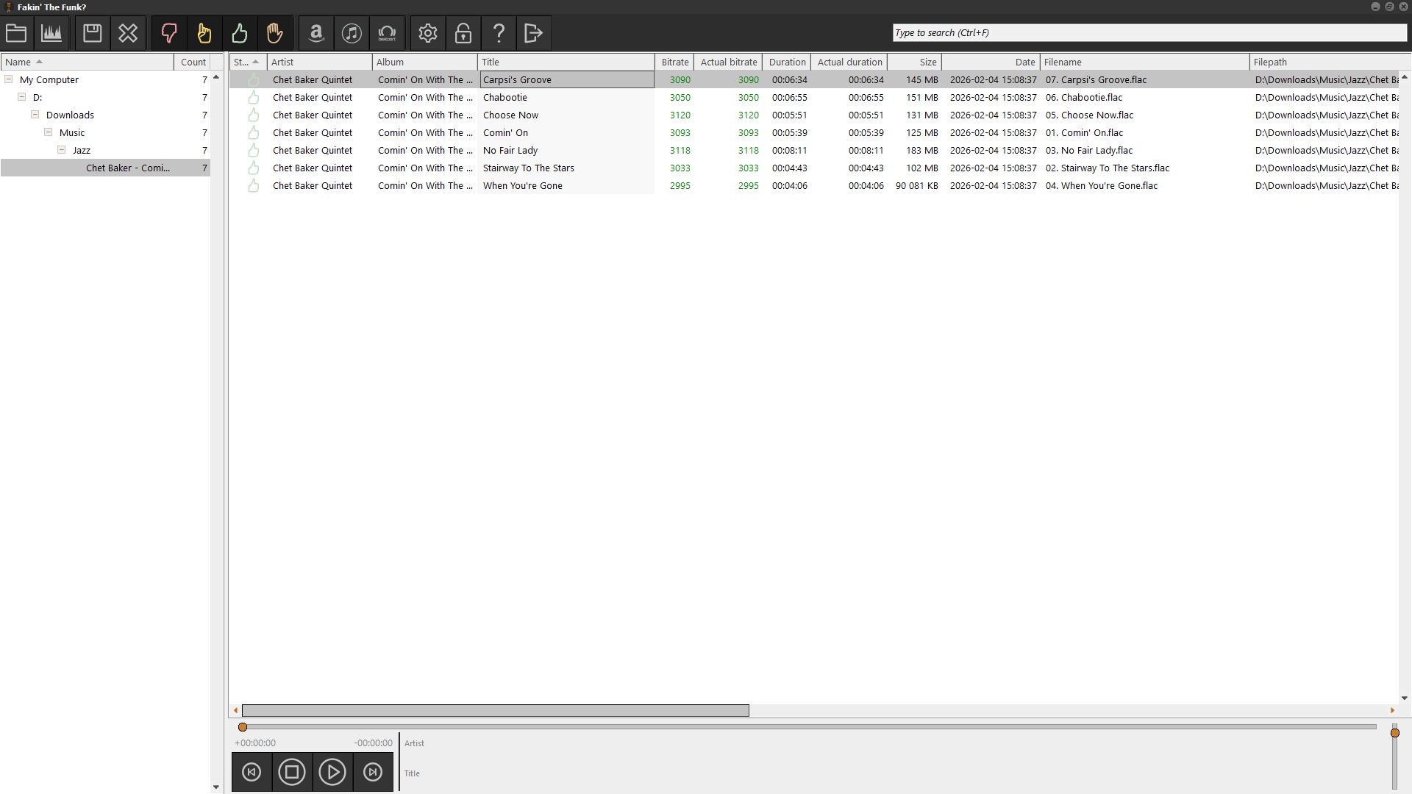Image resolution: width=1412 pixels, height=794 pixels.
Task: Skip to next track button
Action: [373, 772]
